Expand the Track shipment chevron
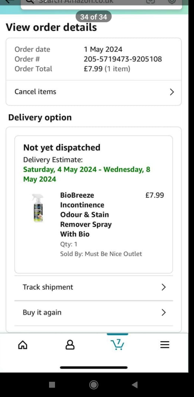 (x=164, y=287)
